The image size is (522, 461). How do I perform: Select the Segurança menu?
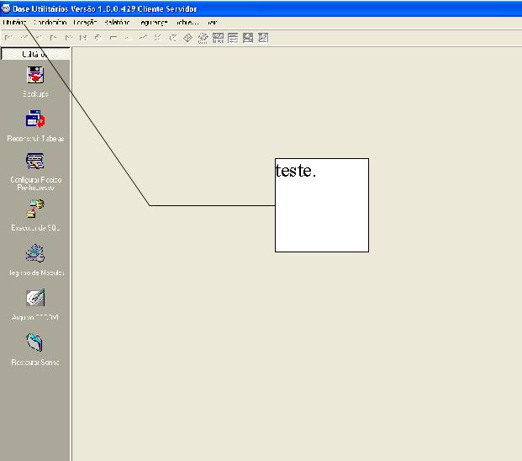[x=153, y=22]
